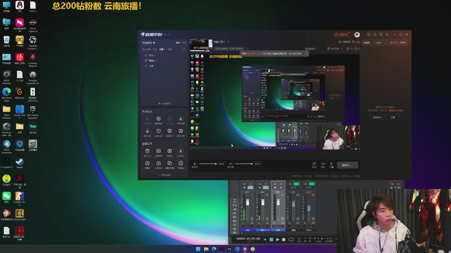Click return-to-start in the Studio One transport
This screenshot has width=451, height=253.
pos(265,240)
